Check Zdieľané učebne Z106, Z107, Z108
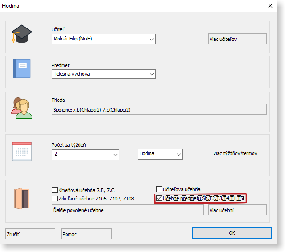 (55, 199)
